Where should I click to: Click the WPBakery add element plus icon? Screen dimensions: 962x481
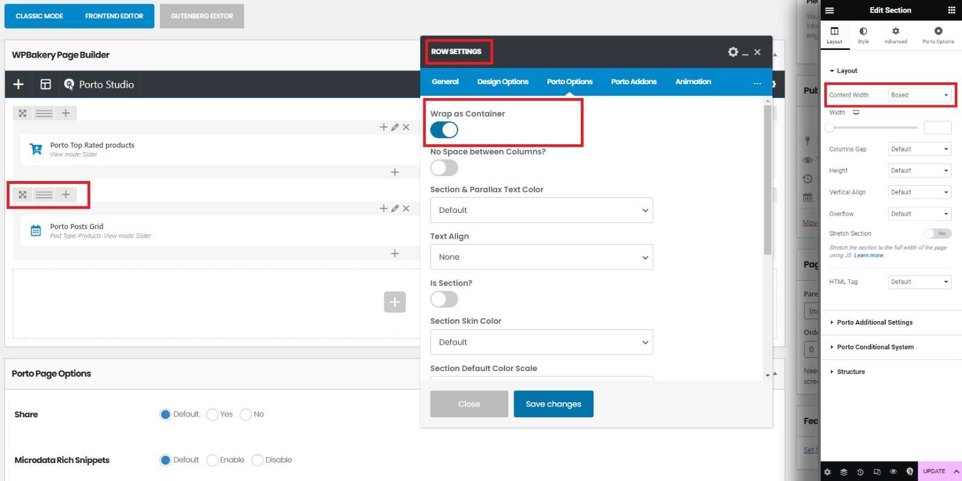point(19,84)
